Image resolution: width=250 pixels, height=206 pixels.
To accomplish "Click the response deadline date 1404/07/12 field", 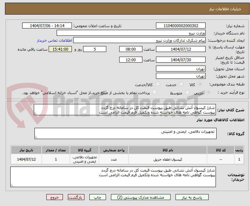I will (x=181, y=49).
